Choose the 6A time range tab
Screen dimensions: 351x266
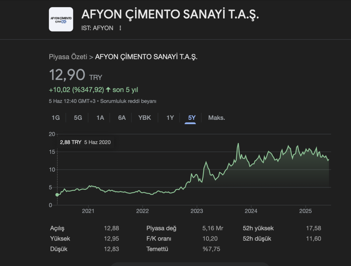pyautogui.click(x=122, y=118)
